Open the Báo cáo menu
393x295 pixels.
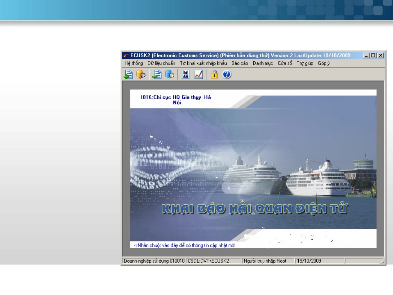click(240, 63)
